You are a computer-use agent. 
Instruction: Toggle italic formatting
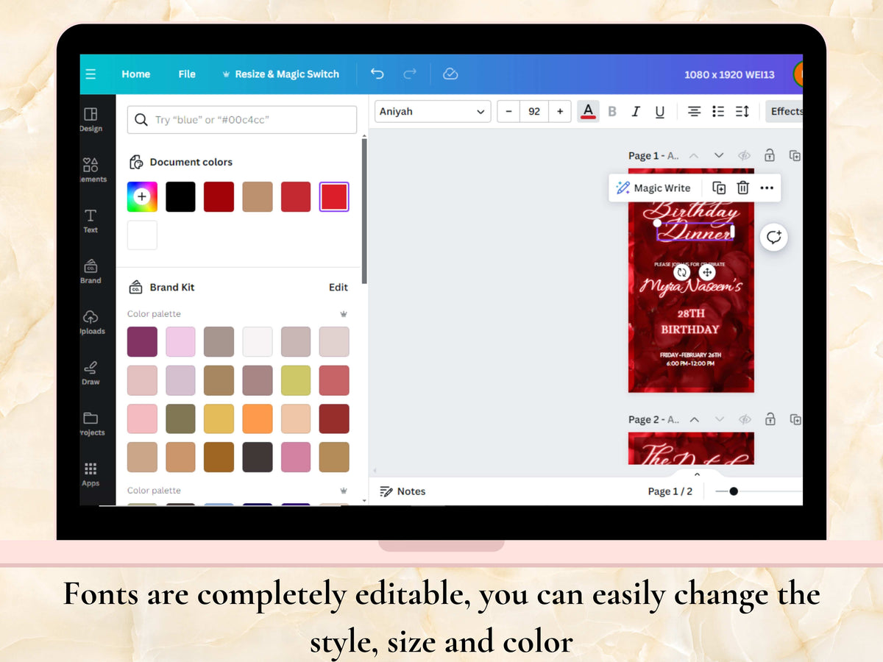coord(636,112)
